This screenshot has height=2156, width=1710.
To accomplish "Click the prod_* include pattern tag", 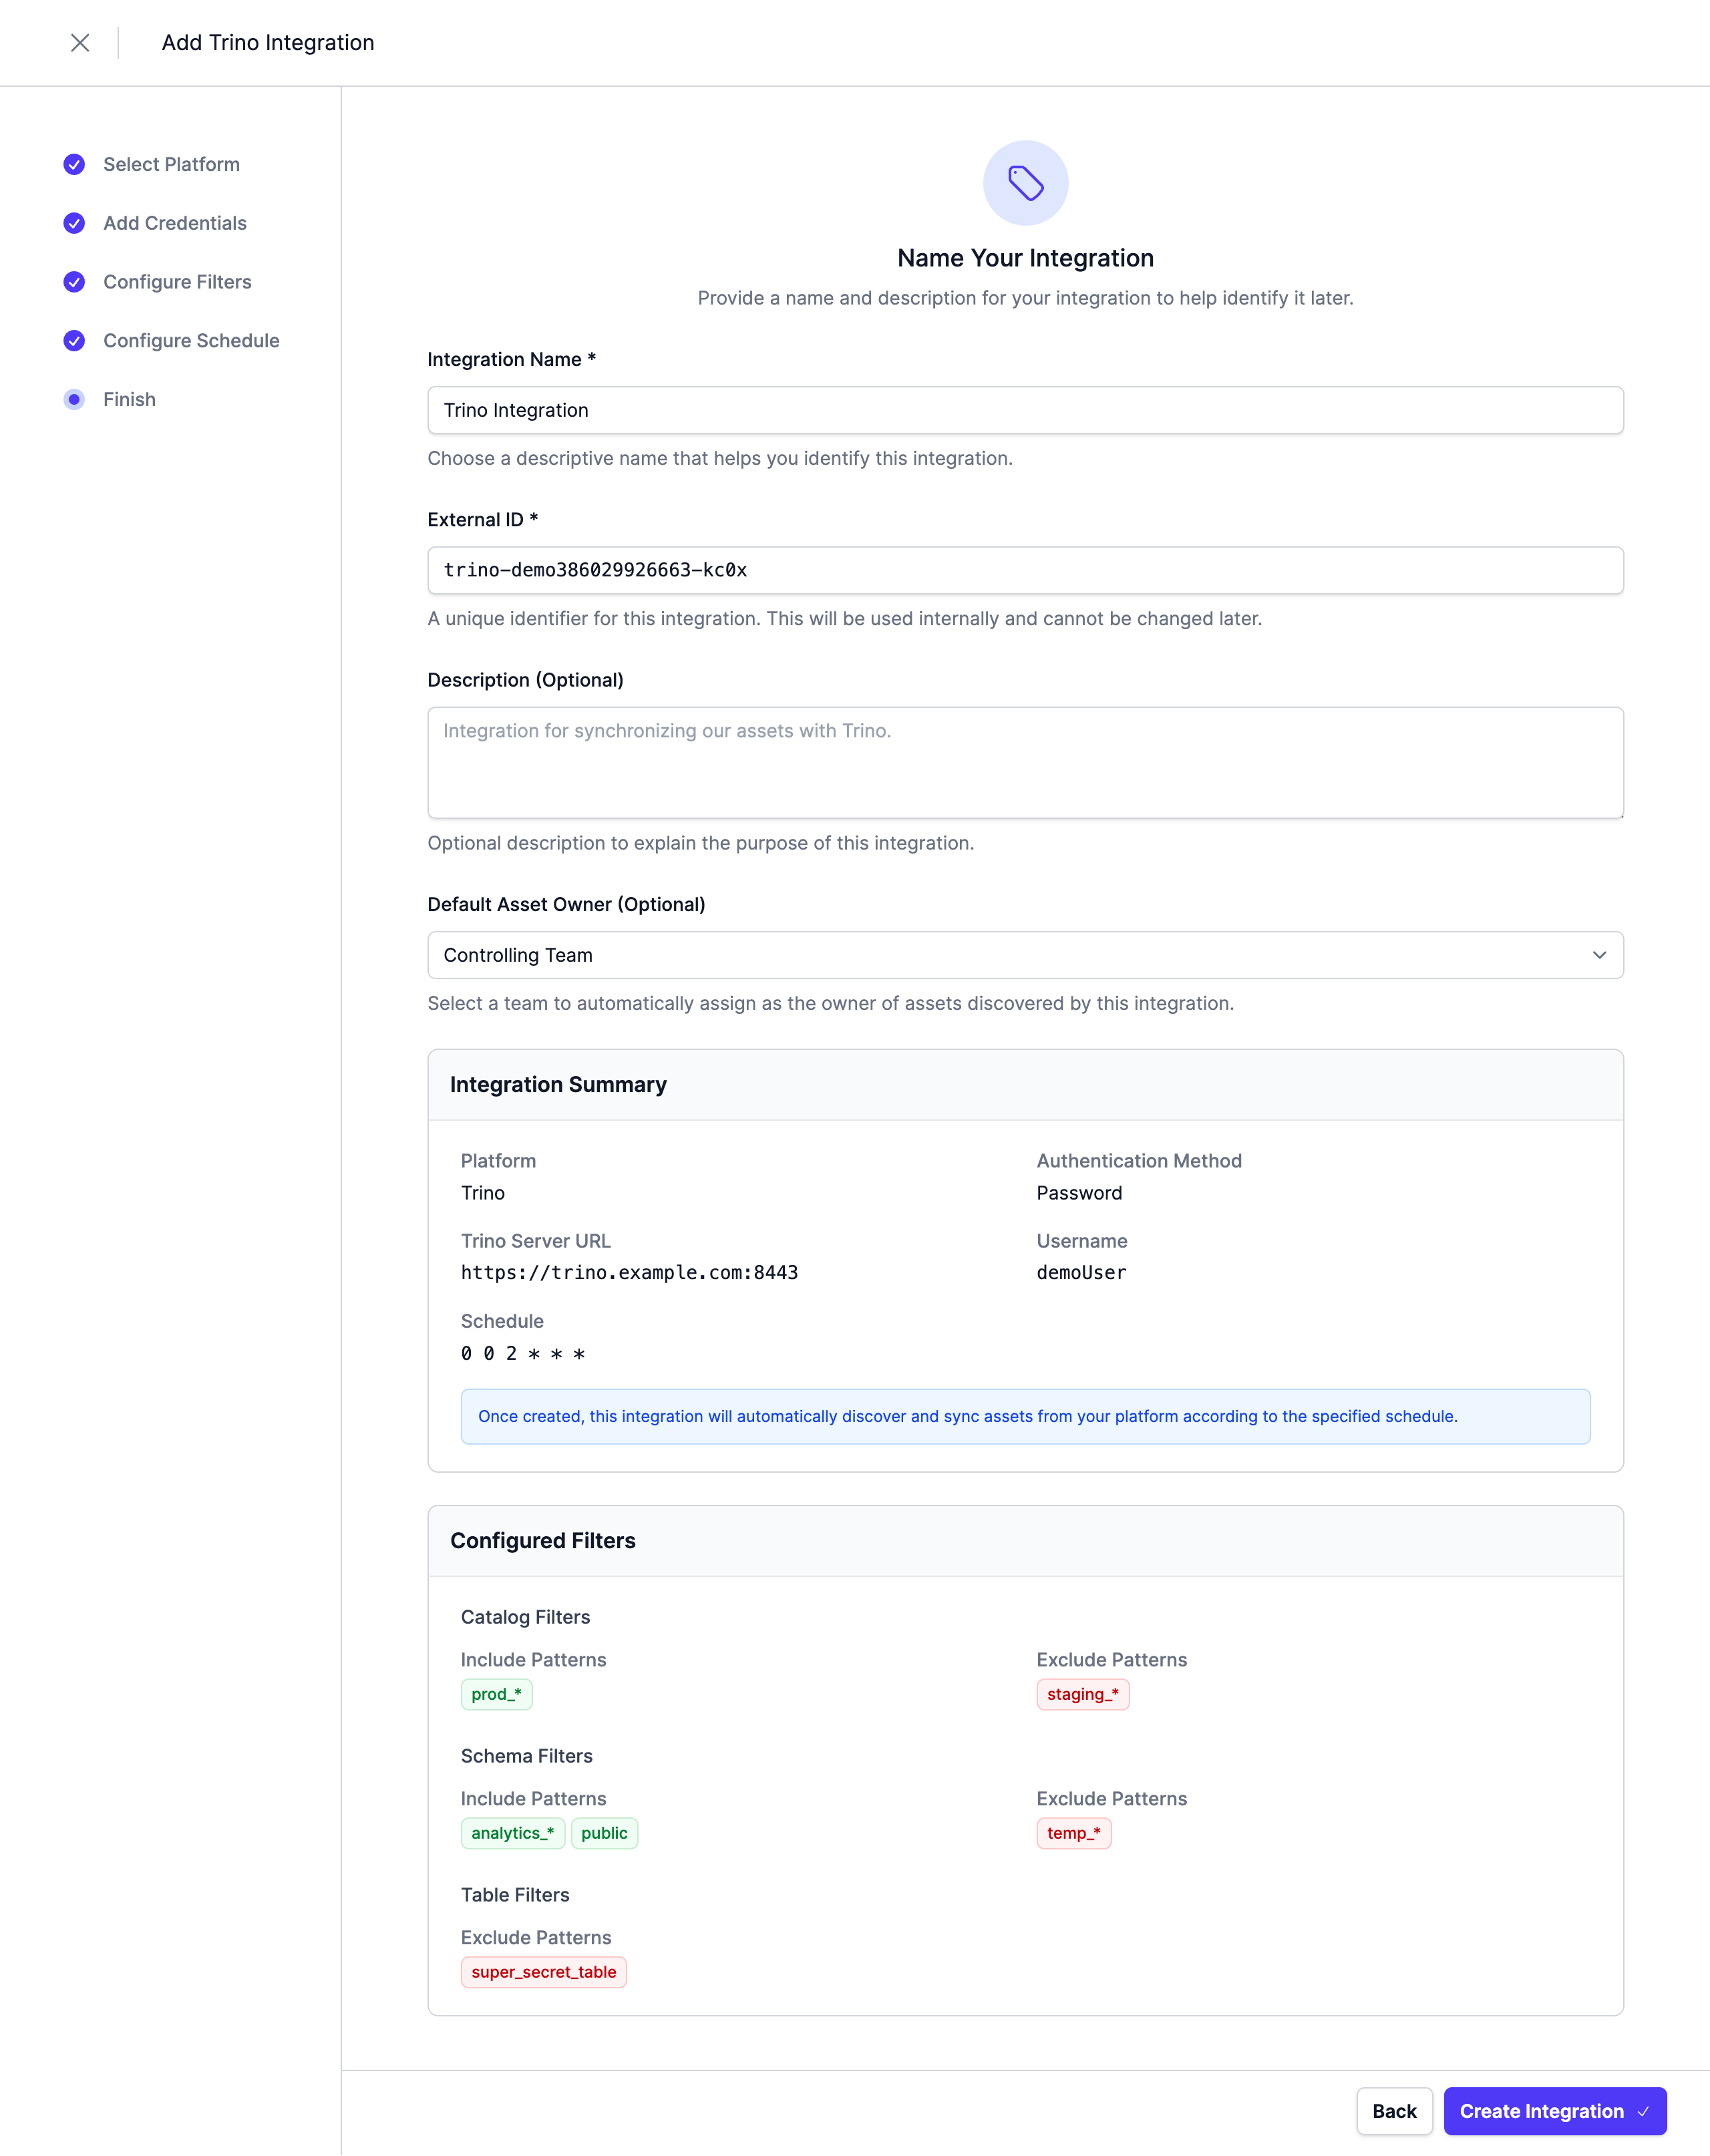I will pos(496,1694).
